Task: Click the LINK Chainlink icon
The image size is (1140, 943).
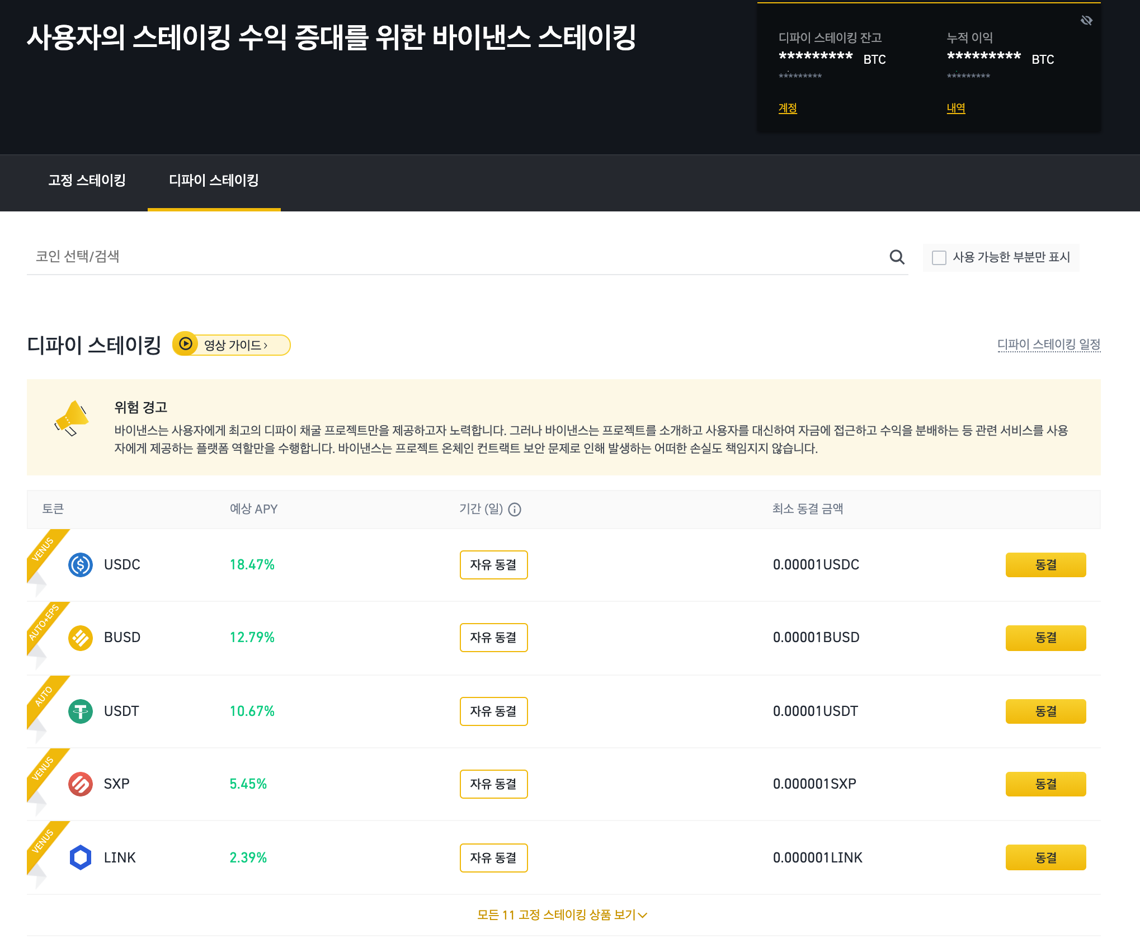Action: click(81, 857)
